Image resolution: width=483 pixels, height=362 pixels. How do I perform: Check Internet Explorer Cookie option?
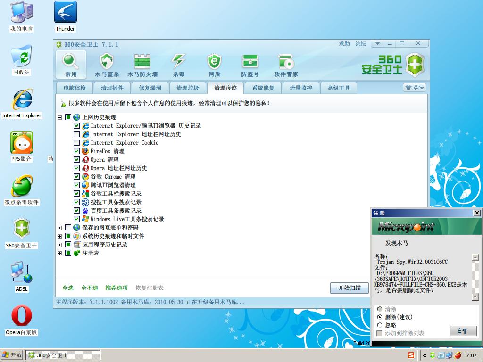click(x=77, y=142)
